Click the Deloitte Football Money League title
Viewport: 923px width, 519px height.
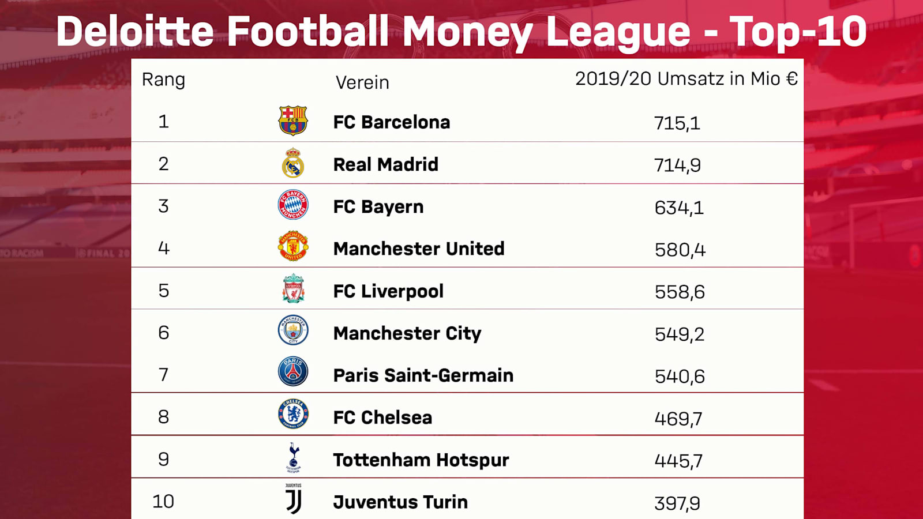pyautogui.click(x=461, y=31)
